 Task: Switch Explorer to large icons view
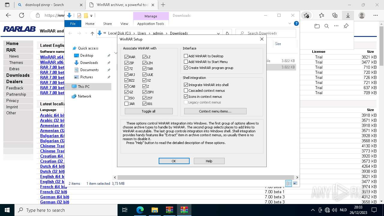pos(295,183)
